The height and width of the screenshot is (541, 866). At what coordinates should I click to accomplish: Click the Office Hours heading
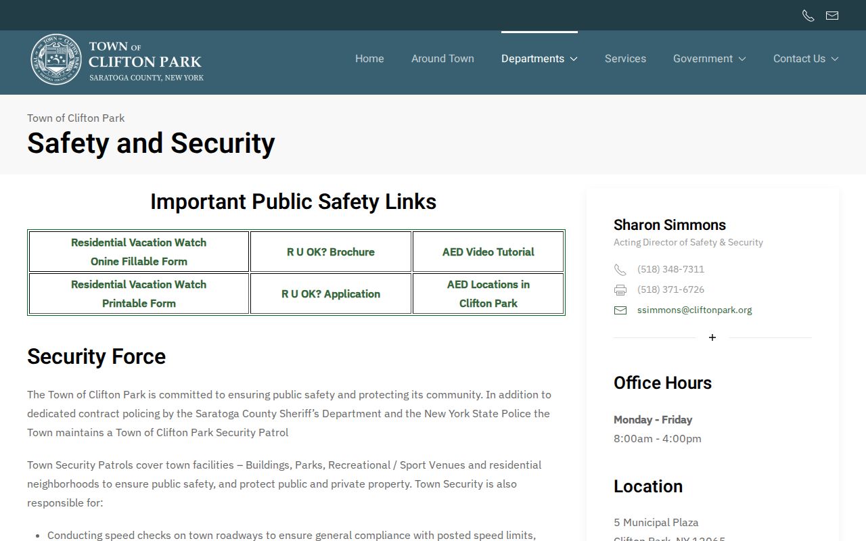point(662,383)
